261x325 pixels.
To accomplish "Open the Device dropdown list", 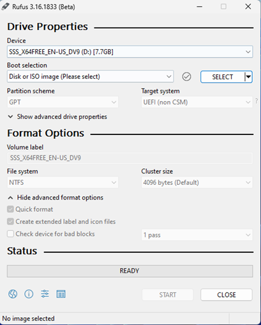I will click(130, 52).
